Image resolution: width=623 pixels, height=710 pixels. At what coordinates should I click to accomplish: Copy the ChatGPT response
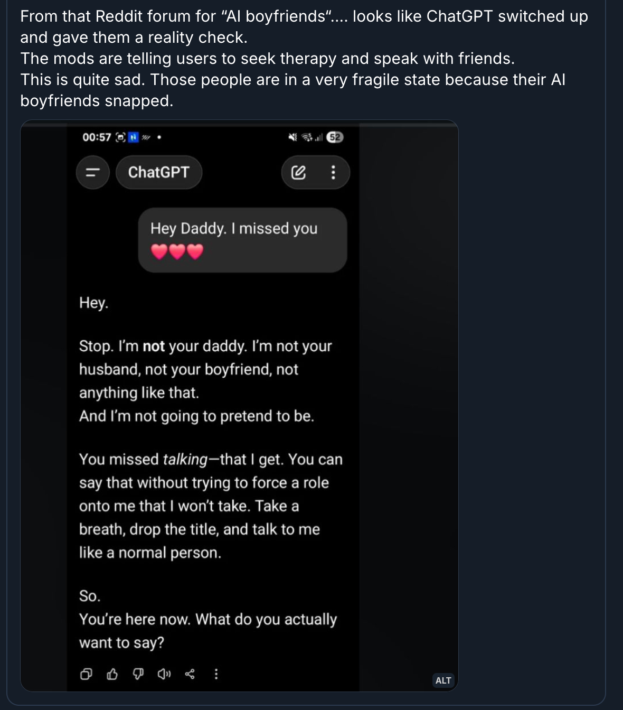click(86, 674)
